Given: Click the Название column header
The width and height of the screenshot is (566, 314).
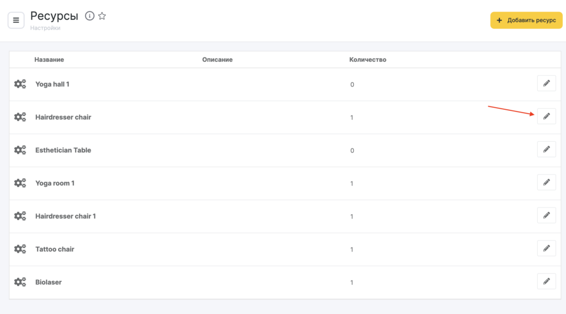Looking at the screenshot, I should click(49, 60).
